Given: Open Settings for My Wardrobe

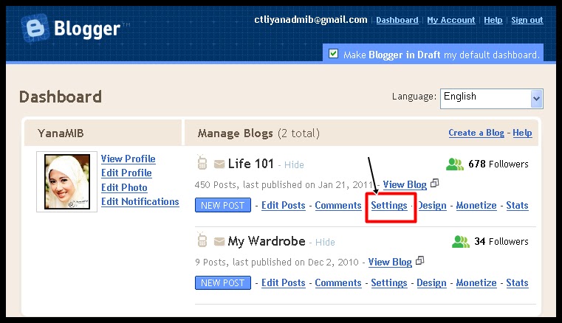Looking at the screenshot, I should click(389, 283).
